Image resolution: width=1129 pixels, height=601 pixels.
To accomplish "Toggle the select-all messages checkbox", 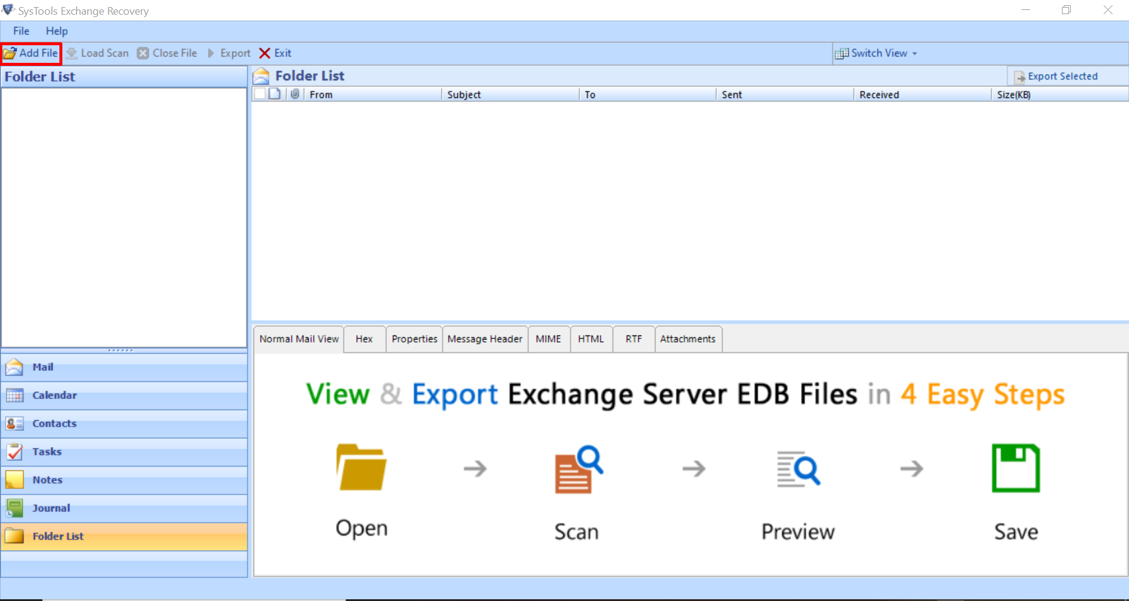I will point(260,94).
